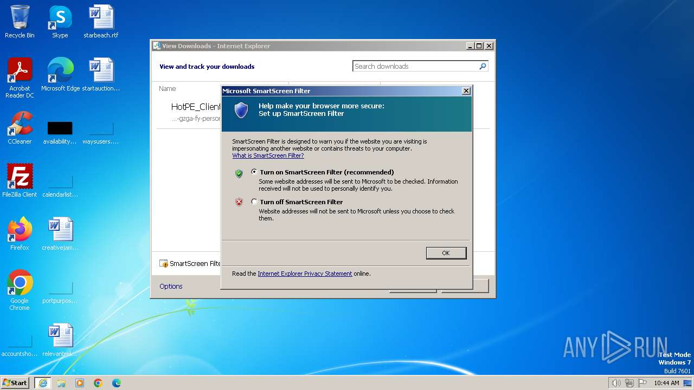This screenshot has width=694, height=390.
Task: Launch Microsoft Edge desktop shortcut
Action: point(60,75)
